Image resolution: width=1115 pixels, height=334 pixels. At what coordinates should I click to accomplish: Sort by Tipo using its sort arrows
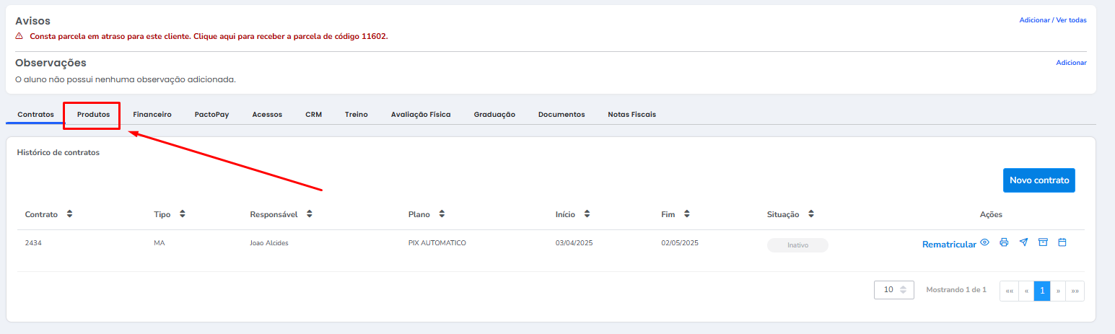183,214
